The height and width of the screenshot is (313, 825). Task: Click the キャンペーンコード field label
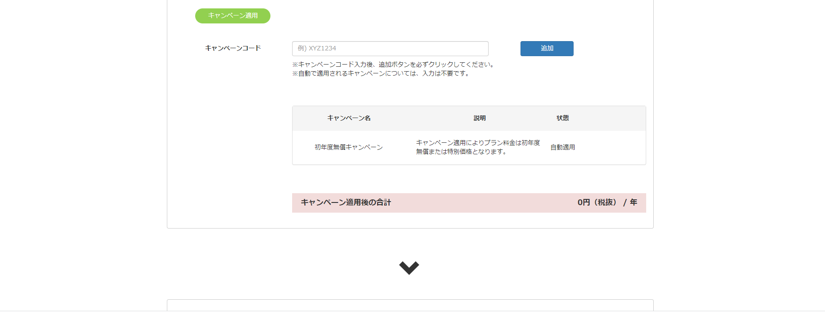point(233,48)
